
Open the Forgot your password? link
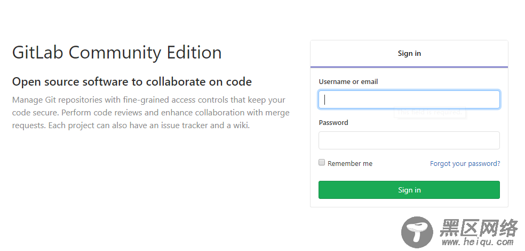[x=465, y=164]
